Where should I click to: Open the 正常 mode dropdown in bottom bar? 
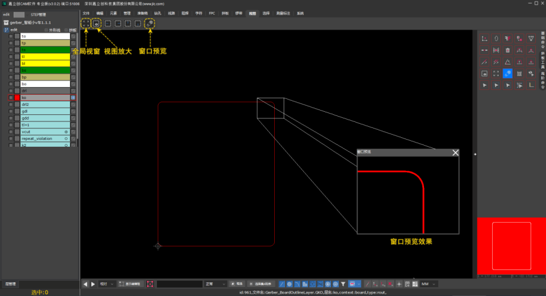pyautogui.click(x=215, y=284)
